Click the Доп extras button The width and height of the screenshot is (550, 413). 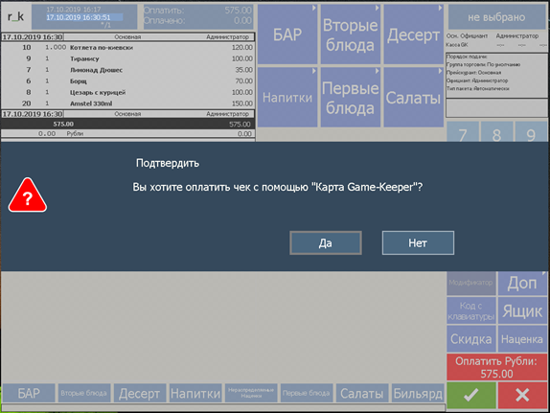pyautogui.click(x=522, y=283)
